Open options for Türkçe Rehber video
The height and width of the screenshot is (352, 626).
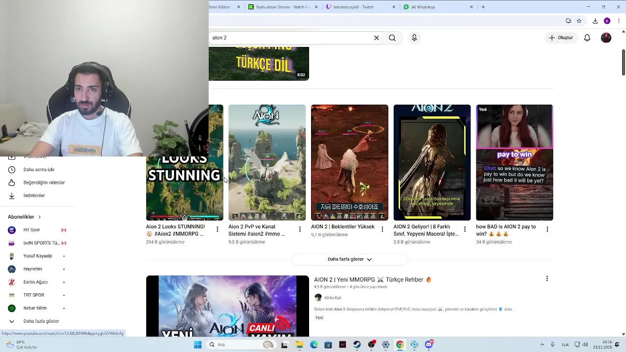point(547,278)
